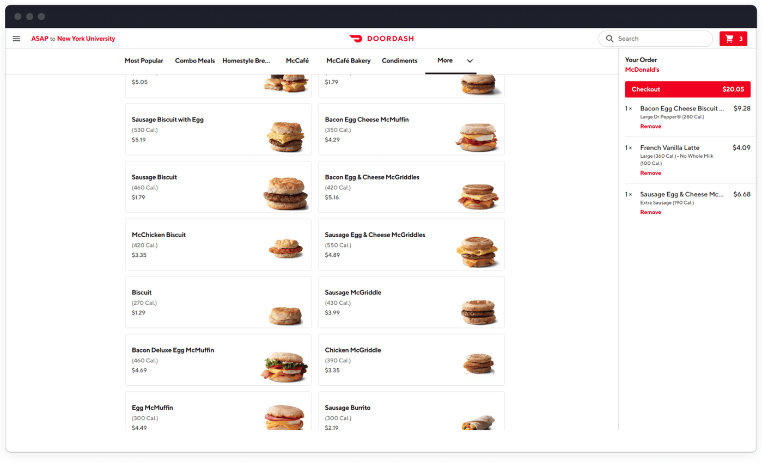This screenshot has height=463, width=762.
Task: Change New York University delivery address
Action: pos(86,39)
